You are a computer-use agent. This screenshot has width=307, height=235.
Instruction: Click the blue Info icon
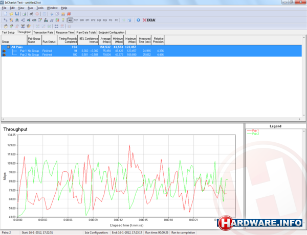(x=138, y=20)
